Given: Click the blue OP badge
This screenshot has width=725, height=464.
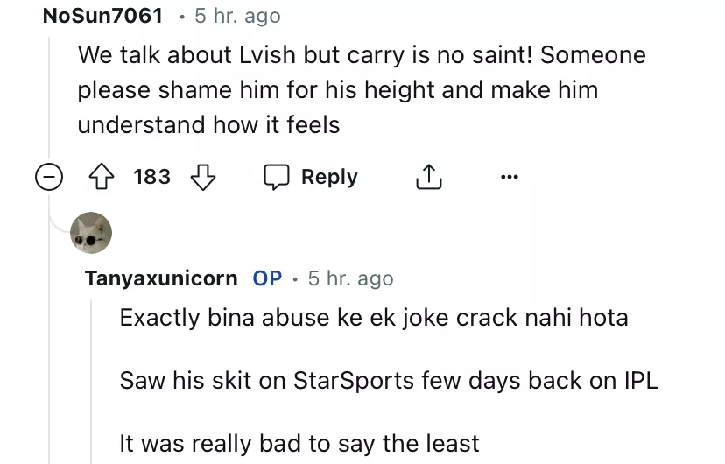Looking at the screenshot, I should [267, 278].
